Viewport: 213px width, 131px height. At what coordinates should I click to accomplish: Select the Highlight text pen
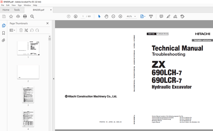click(168, 16)
